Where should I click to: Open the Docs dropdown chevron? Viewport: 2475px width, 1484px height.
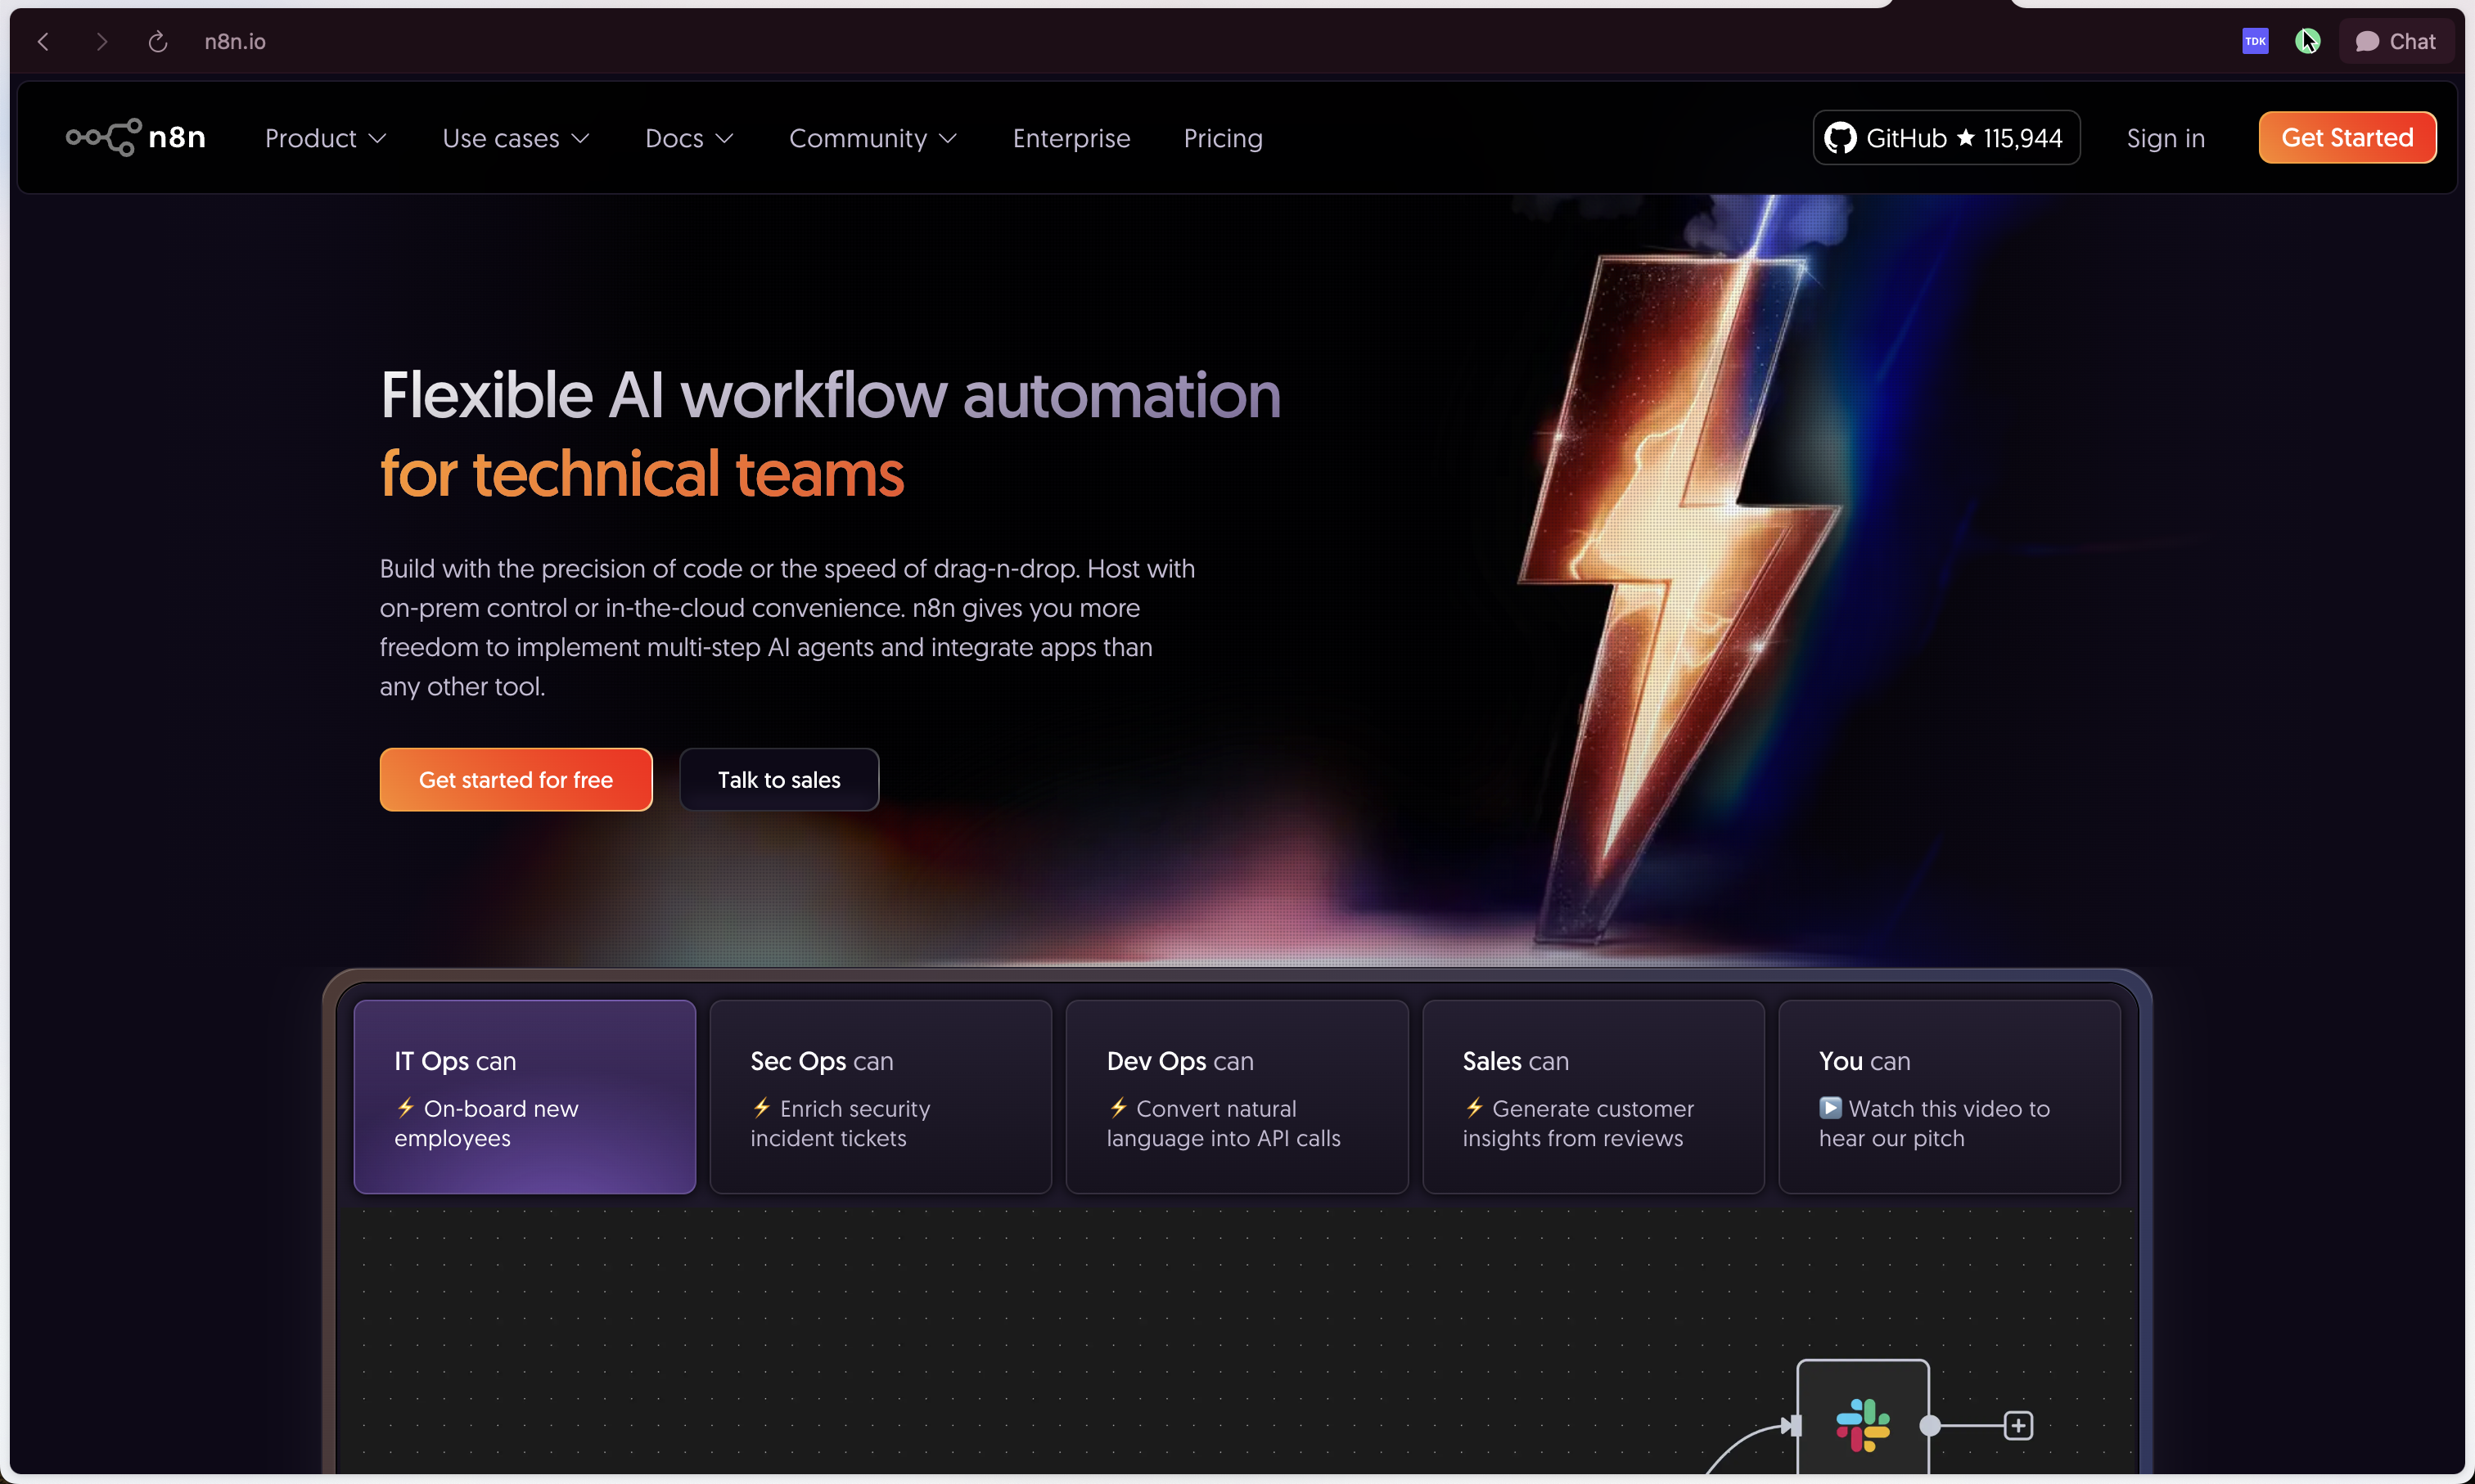[725, 138]
